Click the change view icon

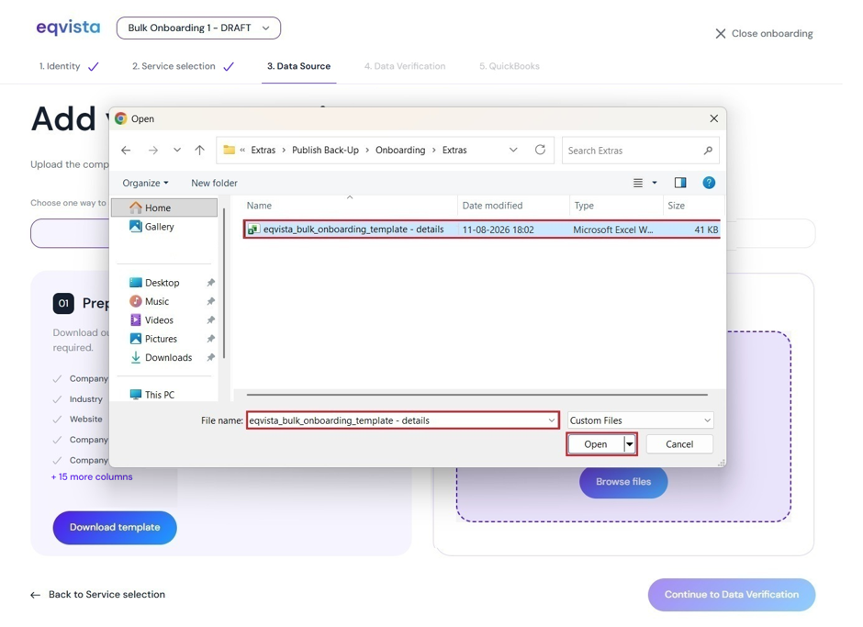click(x=638, y=183)
